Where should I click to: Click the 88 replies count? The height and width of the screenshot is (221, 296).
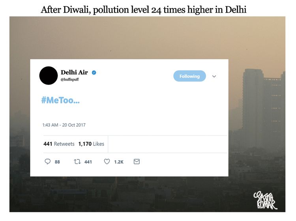click(x=57, y=162)
